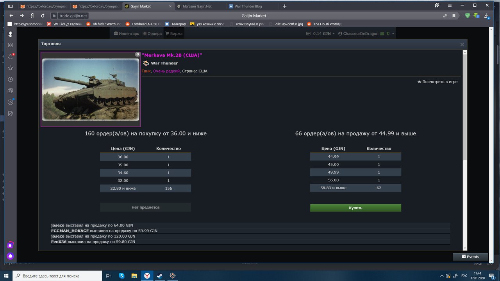Open the bookmarks manager icon in title bar
Screen dimensions: 500x281
(x=437, y=5)
